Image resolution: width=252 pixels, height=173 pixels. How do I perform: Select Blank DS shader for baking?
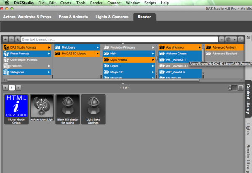(68, 109)
